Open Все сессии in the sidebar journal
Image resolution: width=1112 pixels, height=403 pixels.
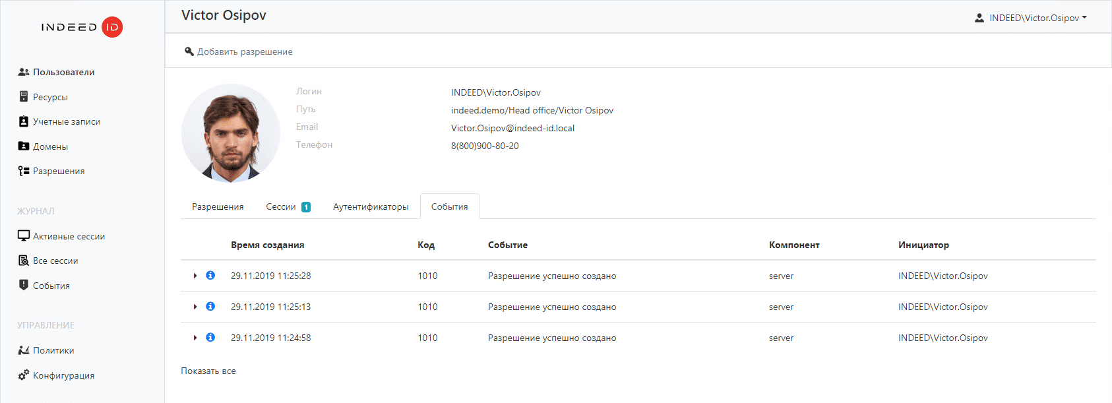click(55, 261)
